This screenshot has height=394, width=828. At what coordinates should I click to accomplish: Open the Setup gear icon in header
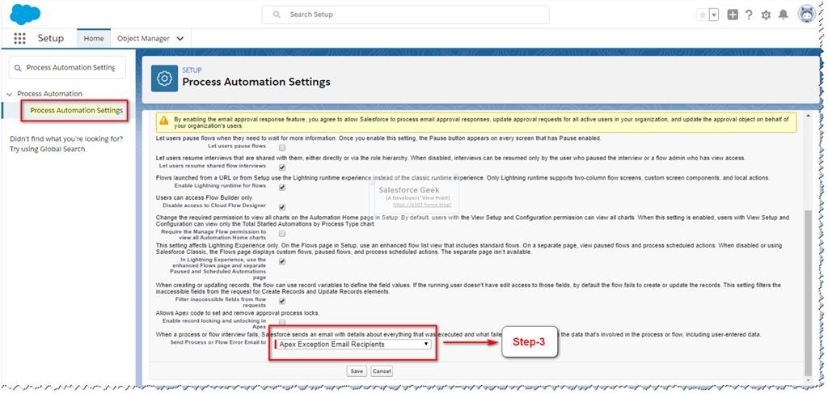point(766,15)
